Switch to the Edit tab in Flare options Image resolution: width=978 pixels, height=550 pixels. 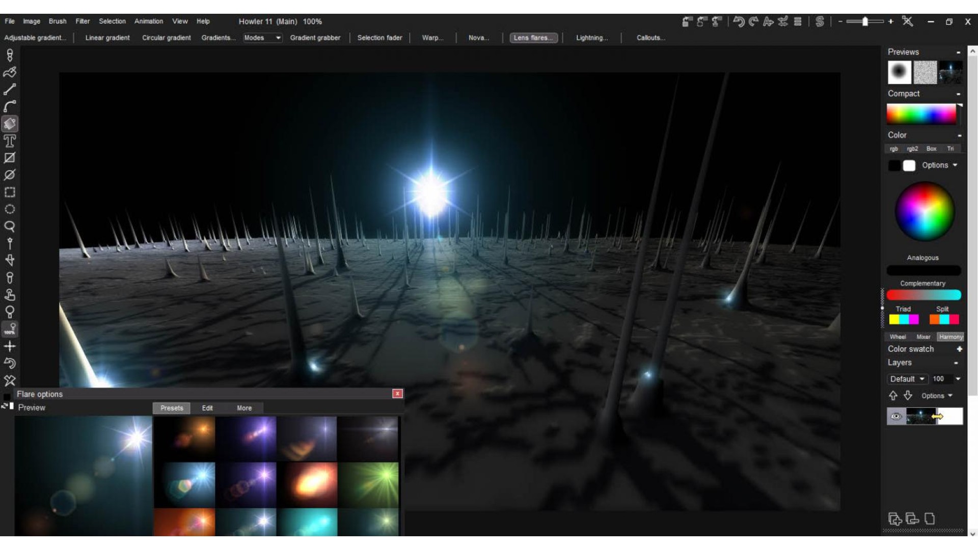click(x=207, y=408)
